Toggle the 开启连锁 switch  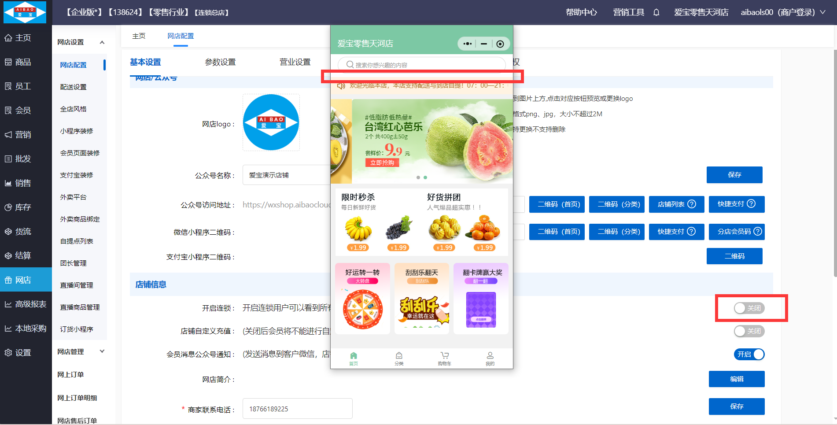coord(749,308)
